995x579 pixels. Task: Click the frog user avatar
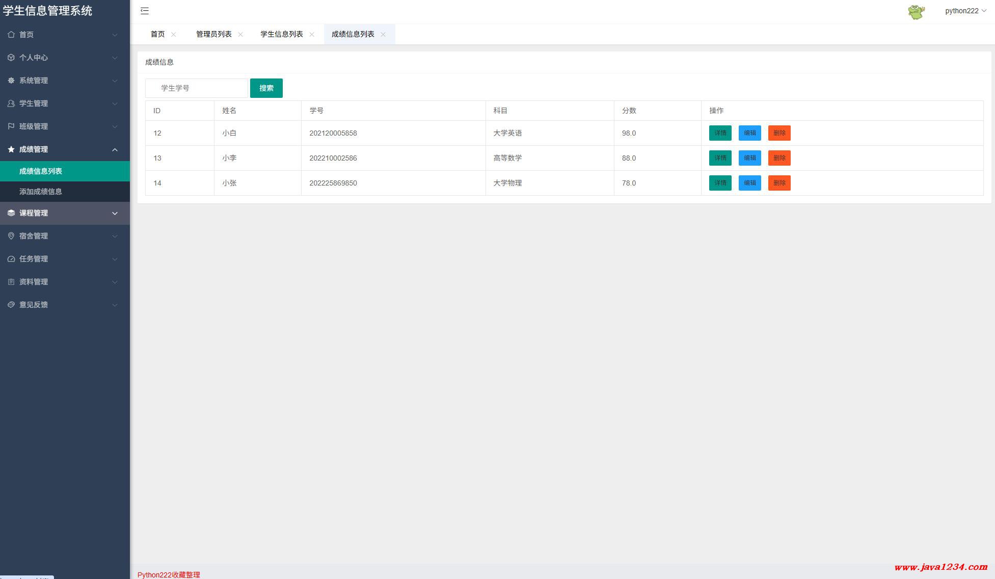click(916, 12)
